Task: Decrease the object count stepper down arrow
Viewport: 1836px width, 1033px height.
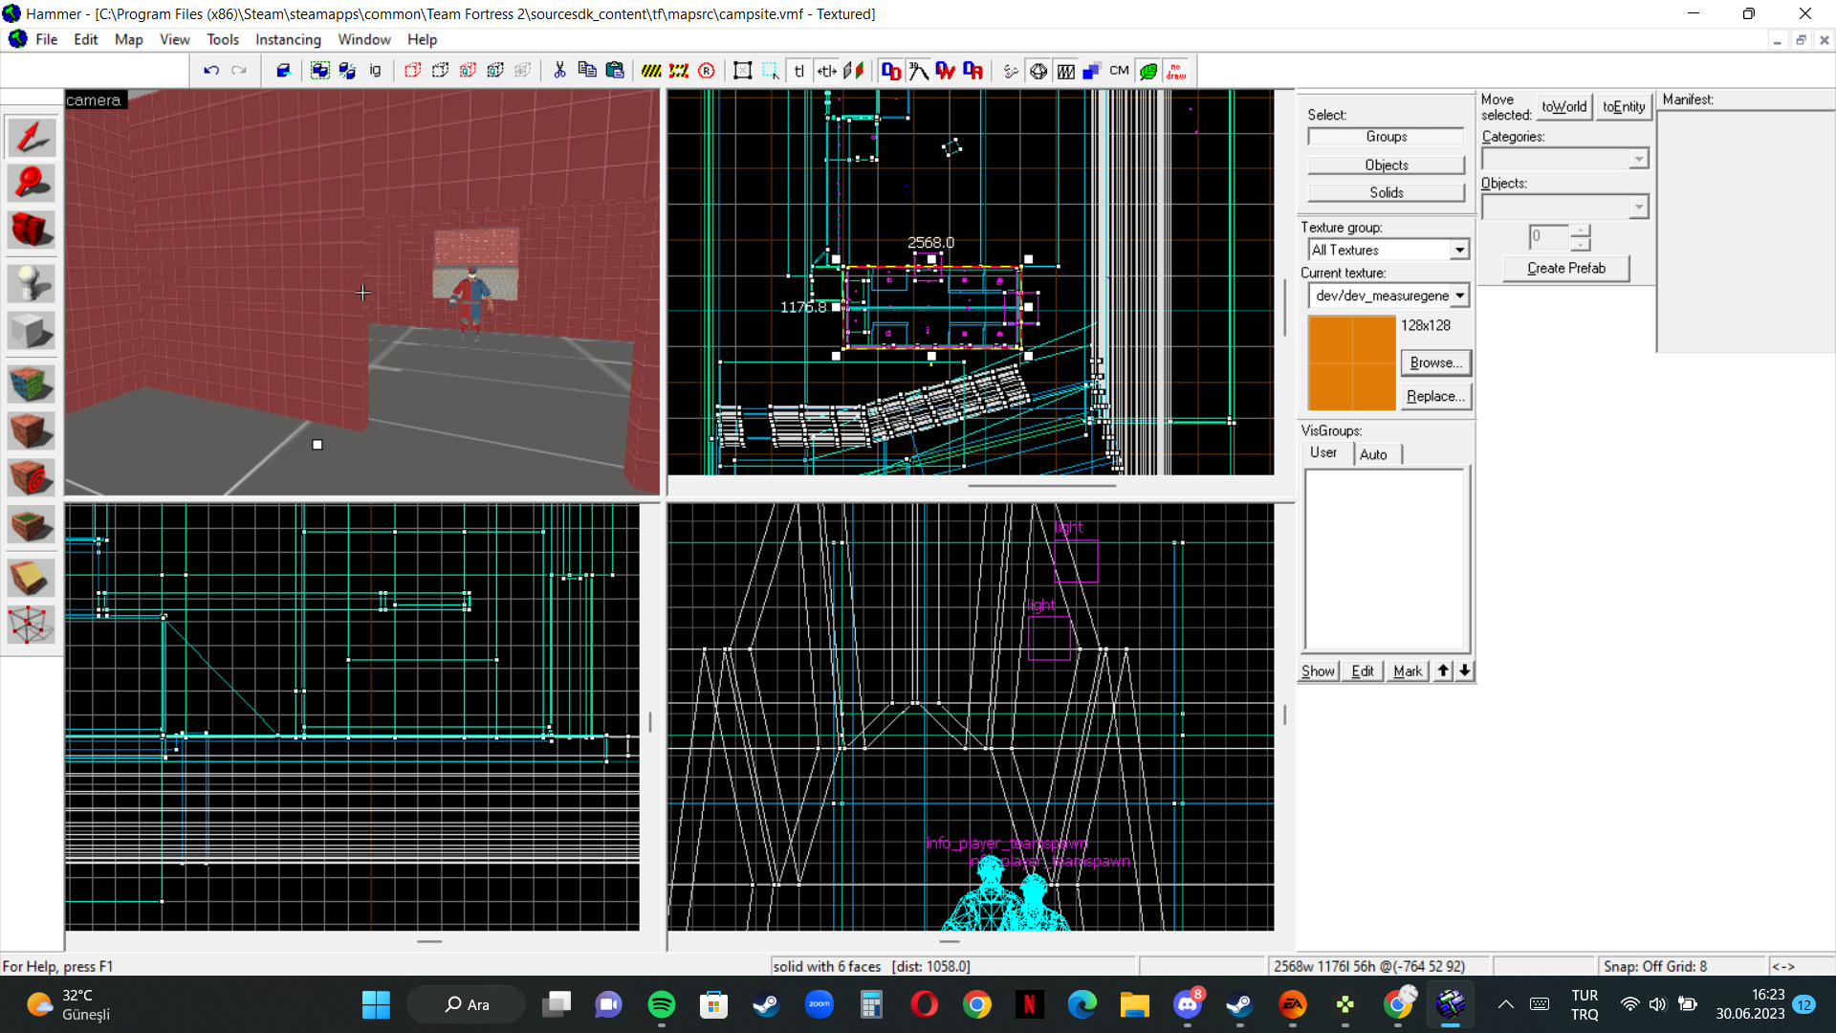Action: click(1581, 244)
